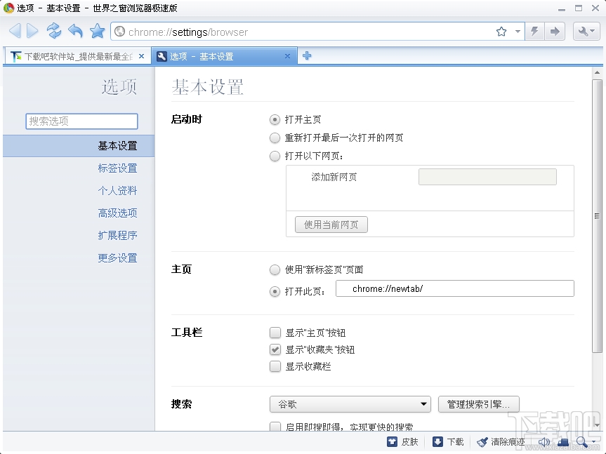Select 基本设置 in the sidebar
606x454 pixels.
[79, 146]
